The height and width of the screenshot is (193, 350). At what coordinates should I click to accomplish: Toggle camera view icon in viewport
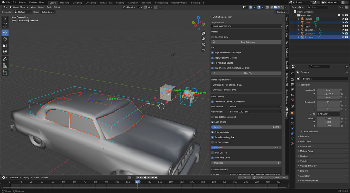coord(203,44)
